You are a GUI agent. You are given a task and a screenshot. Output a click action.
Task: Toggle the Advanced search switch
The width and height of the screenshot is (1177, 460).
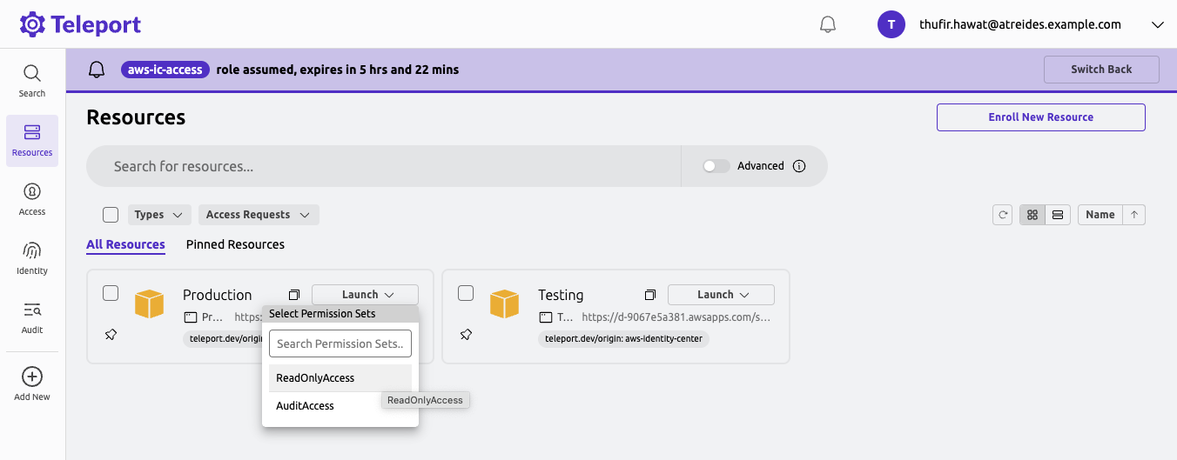pyautogui.click(x=716, y=166)
